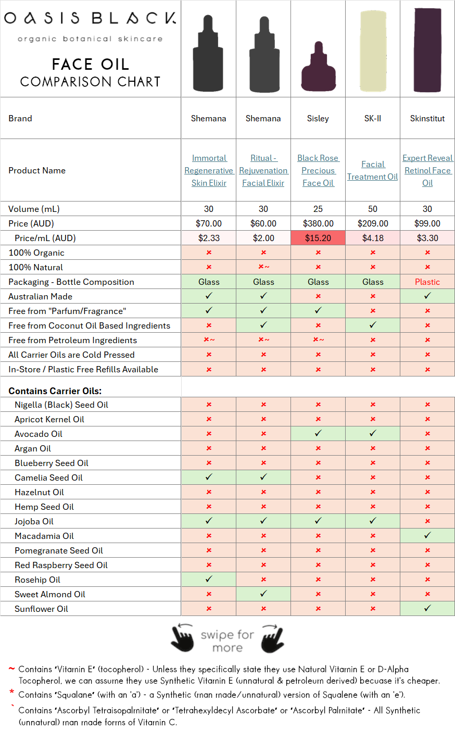This screenshot has width=455, height=729.
Task: Click the $380.00 price cell
Action: [318, 223]
